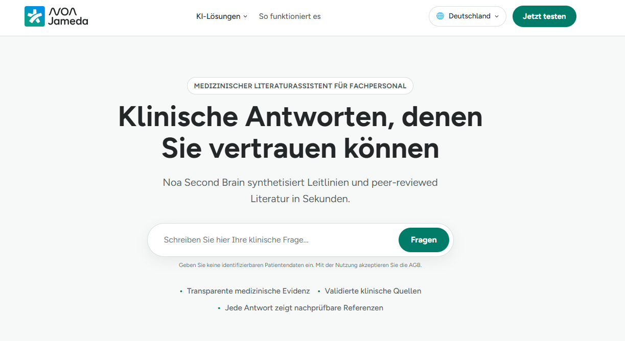The height and width of the screenshot is (341, 625).
Task: Click the Noa Second Brain description text
Action: click(300, 190)
